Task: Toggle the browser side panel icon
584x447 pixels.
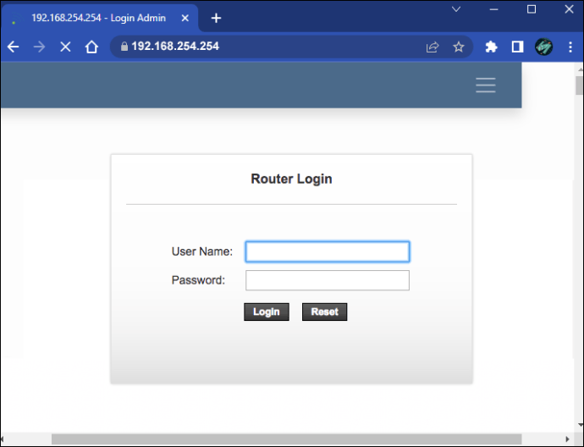Action: pyautogui.click(x=517, y=47)
